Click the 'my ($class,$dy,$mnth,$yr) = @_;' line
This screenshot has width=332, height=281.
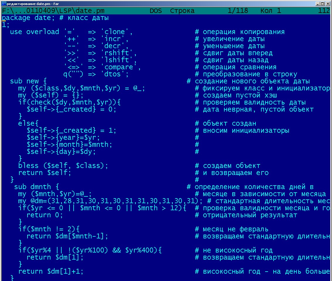point(82,88)
